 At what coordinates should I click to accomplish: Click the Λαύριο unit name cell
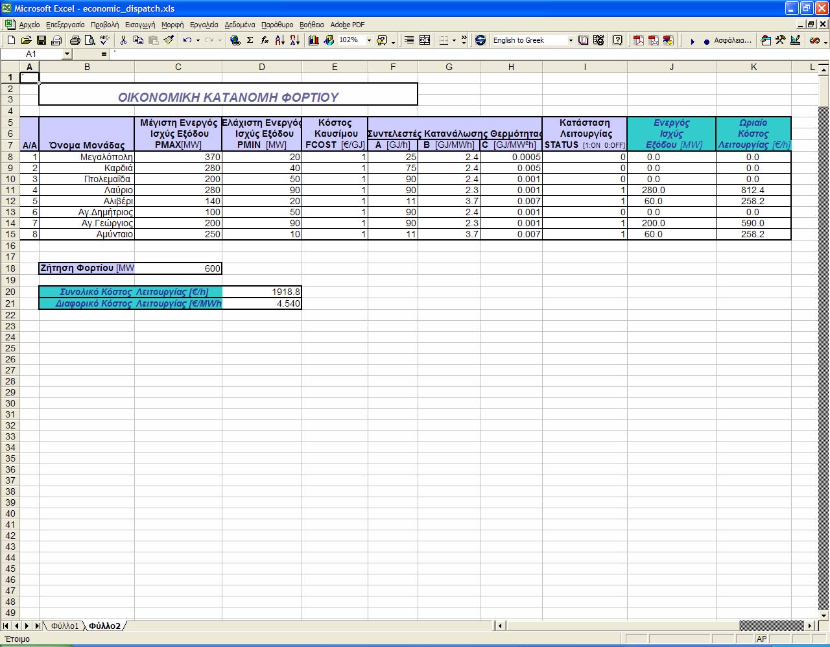(x=87, y=190)
